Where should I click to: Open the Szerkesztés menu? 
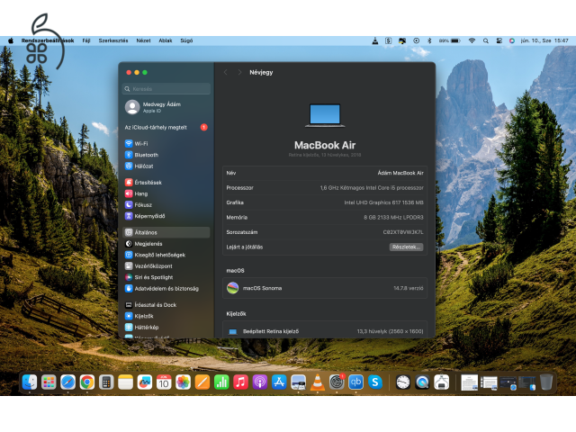[x=113, y=40]
